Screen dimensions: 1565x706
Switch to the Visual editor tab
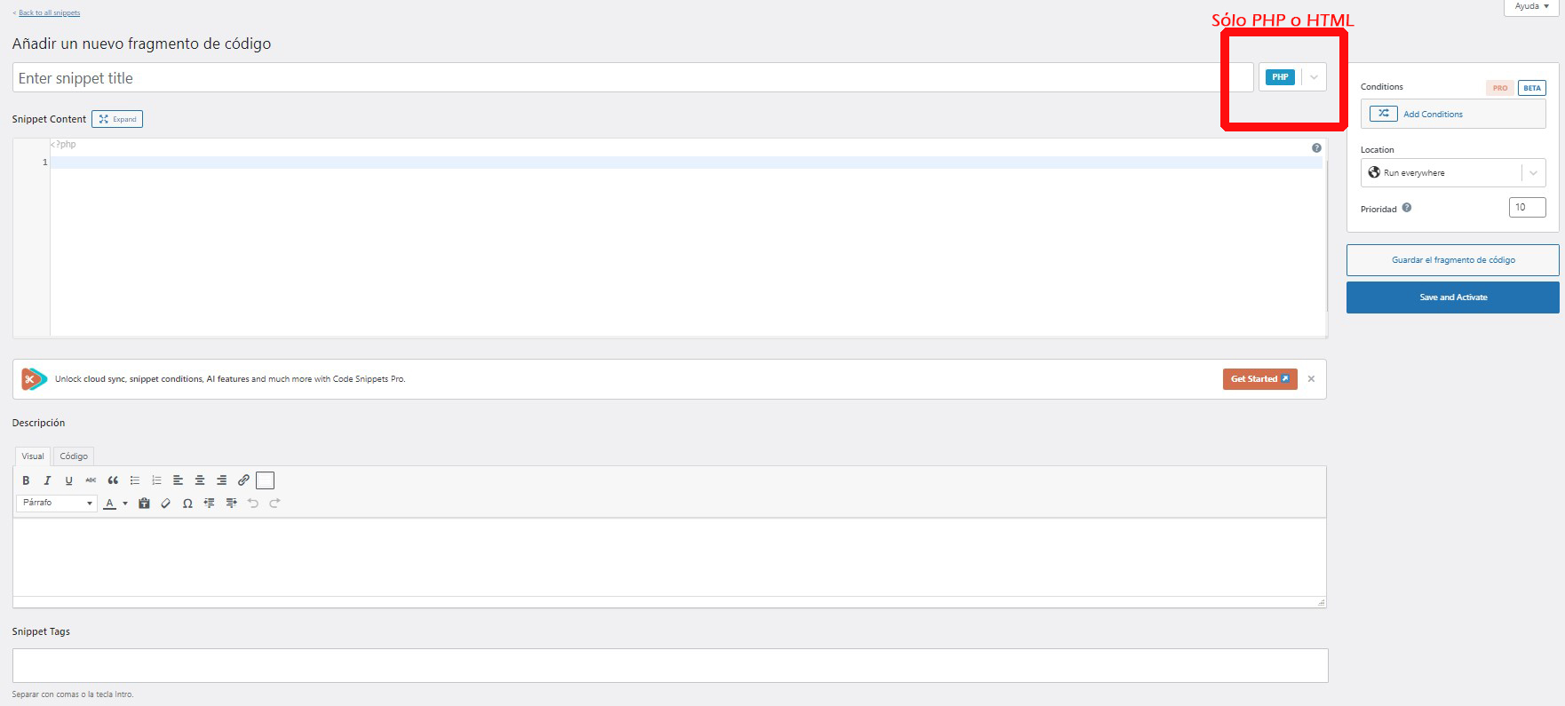click(33, 456)
